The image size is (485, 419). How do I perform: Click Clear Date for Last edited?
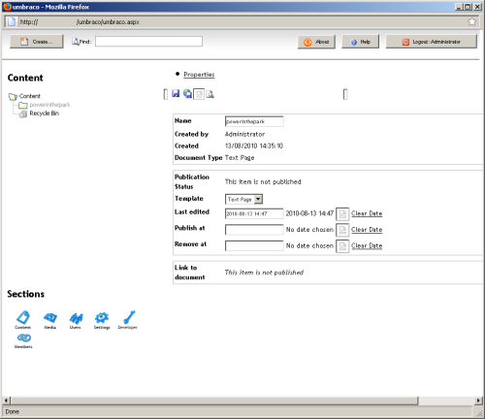click(367, 213)
